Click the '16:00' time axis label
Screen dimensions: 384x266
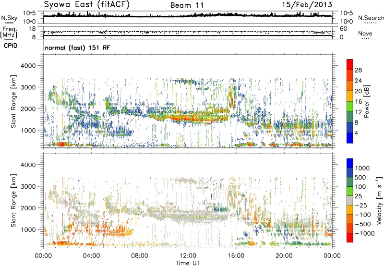click(x=236, y=256)
